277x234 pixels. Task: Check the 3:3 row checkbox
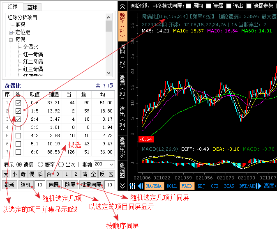click(18, 127)
